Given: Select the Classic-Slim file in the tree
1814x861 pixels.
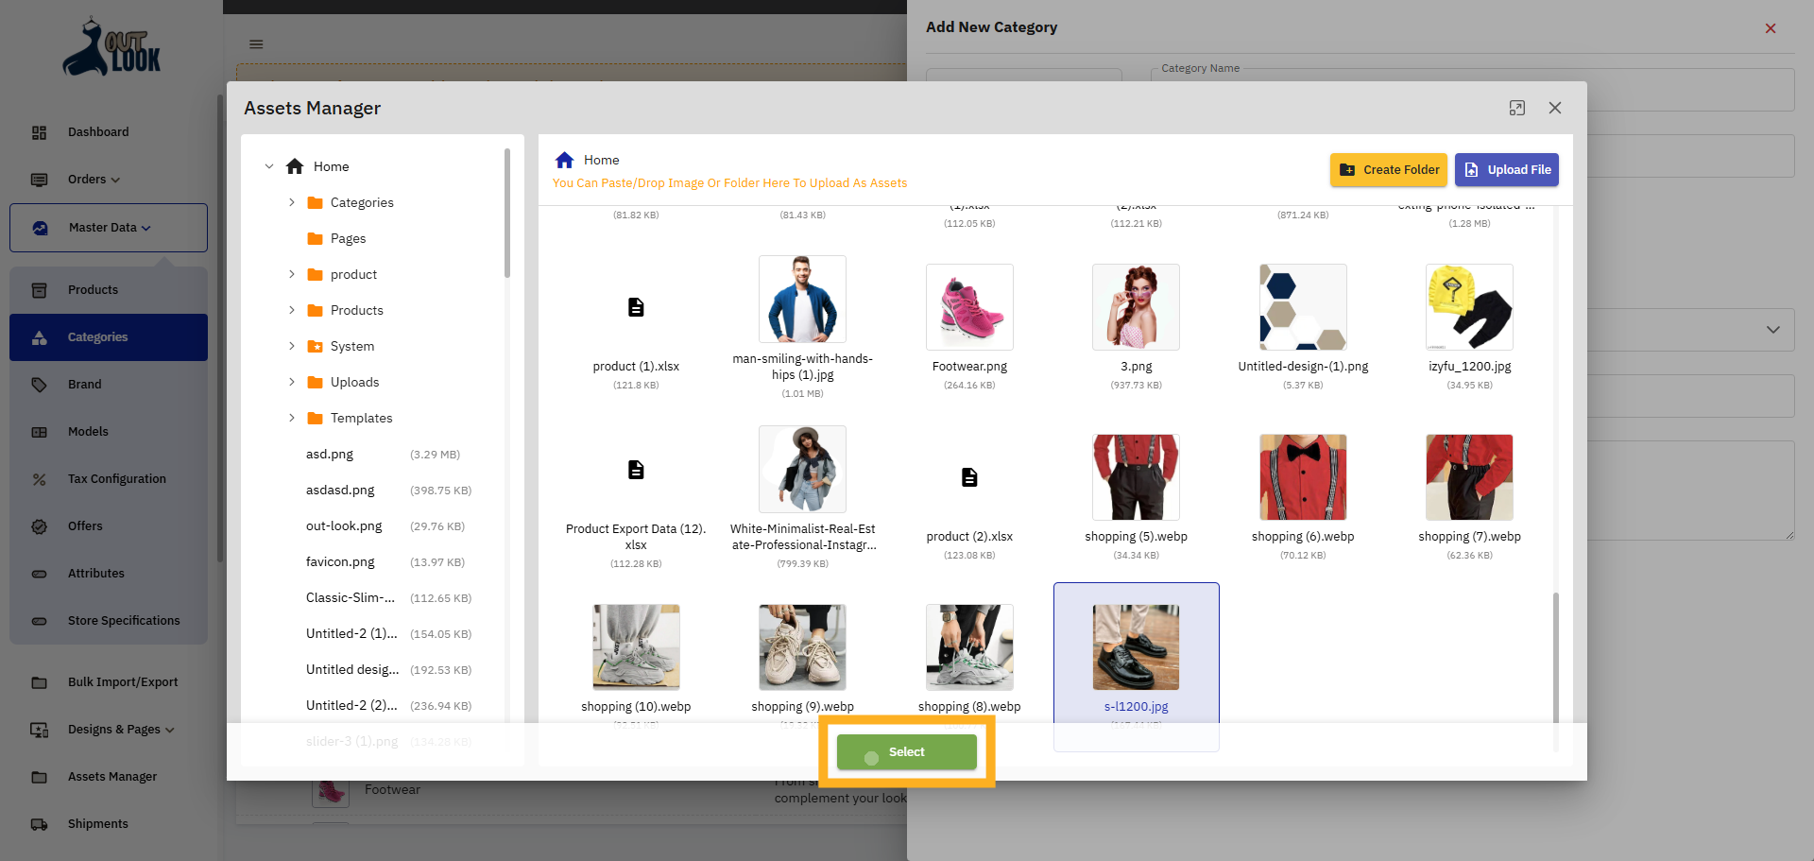Looking at the screenshot, I should click(x=351, y=597).
